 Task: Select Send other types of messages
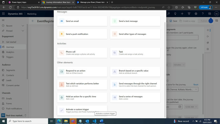click(x=135, y=34)
